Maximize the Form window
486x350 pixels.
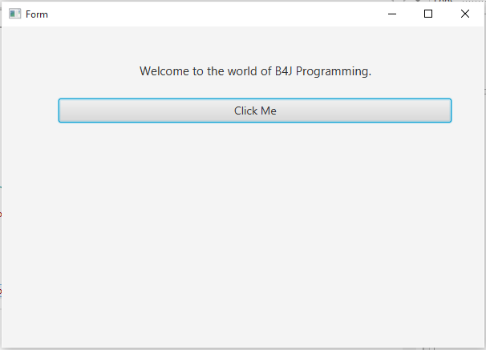point(428,14)
